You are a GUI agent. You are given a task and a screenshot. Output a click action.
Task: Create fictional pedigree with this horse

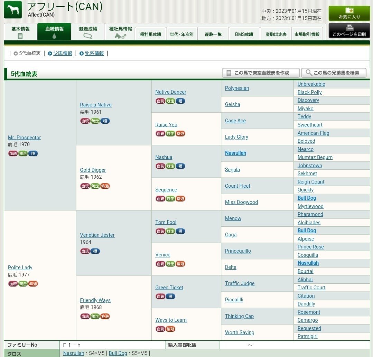coord(261,73)
